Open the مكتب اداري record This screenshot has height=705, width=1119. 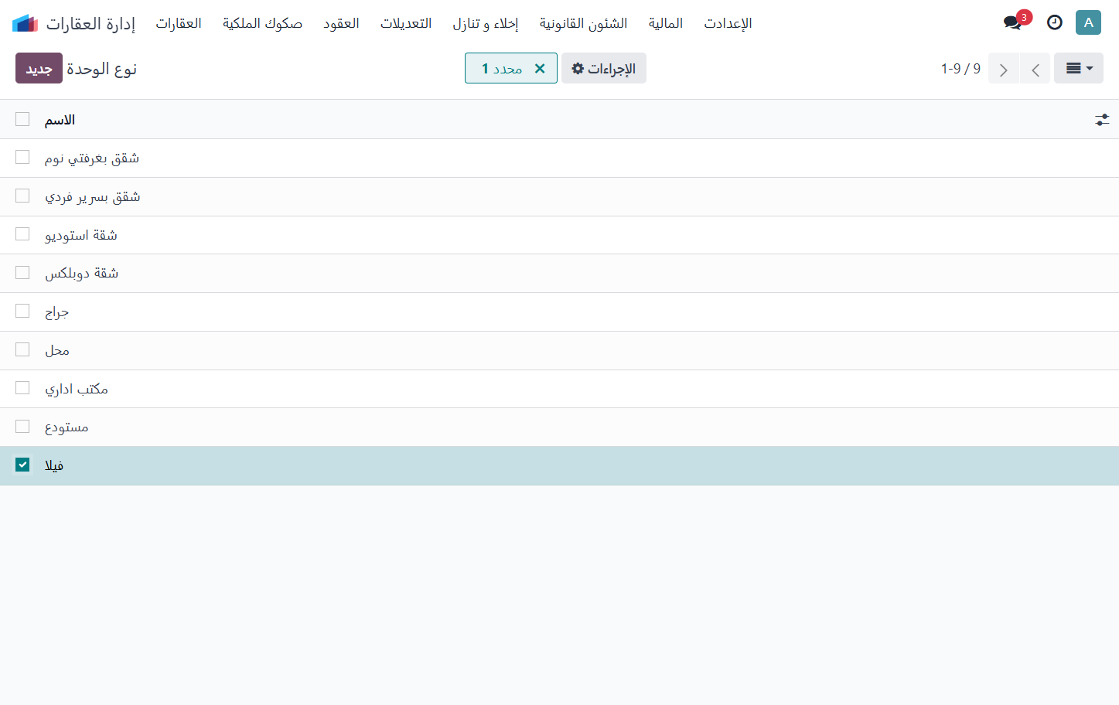coord(77,389)
